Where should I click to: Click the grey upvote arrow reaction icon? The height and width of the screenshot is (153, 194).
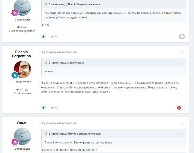coord(182,36)
